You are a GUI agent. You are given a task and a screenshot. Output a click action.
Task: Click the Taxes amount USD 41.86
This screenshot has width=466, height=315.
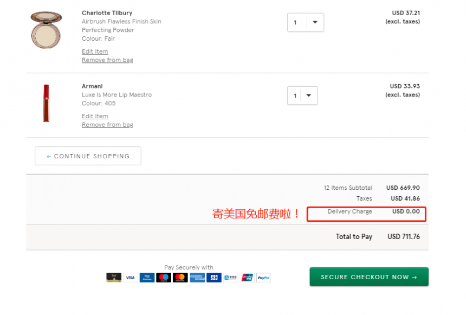click(x=405, y=198)
